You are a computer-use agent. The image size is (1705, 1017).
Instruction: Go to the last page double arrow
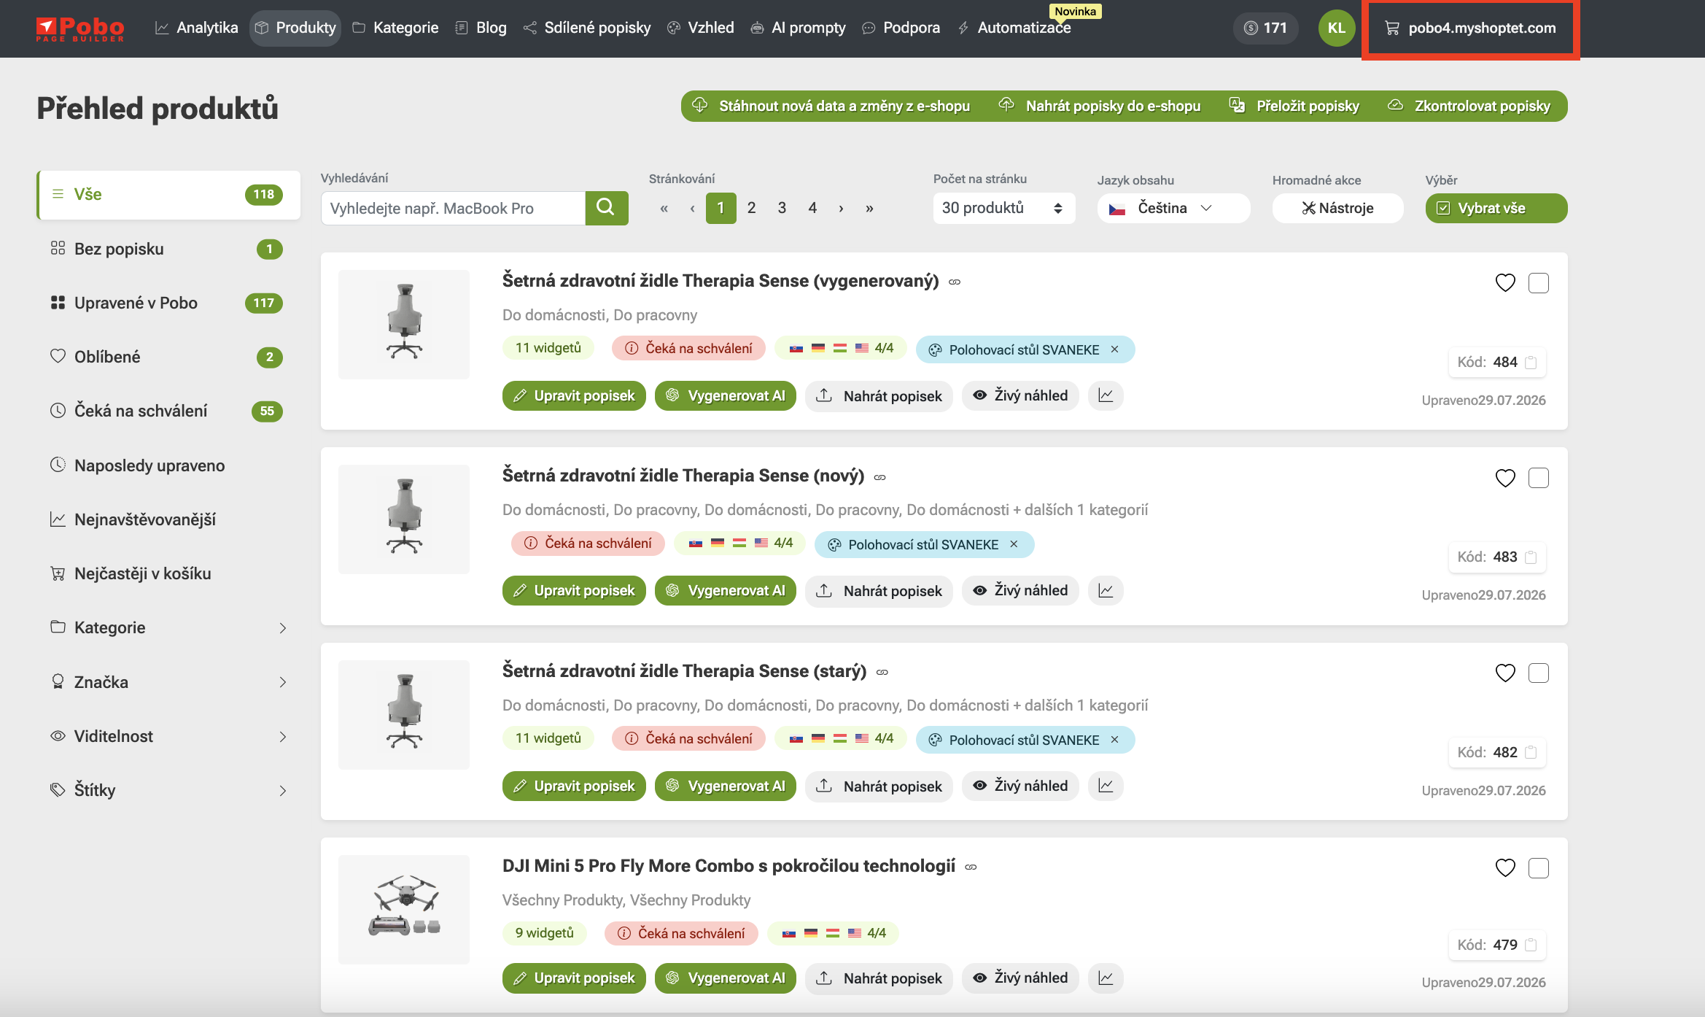point(869,209)
